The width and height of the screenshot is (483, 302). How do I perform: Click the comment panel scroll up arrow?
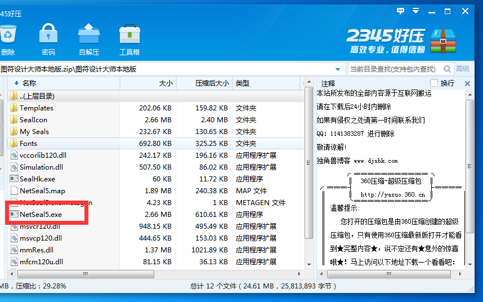pos(470,94)
